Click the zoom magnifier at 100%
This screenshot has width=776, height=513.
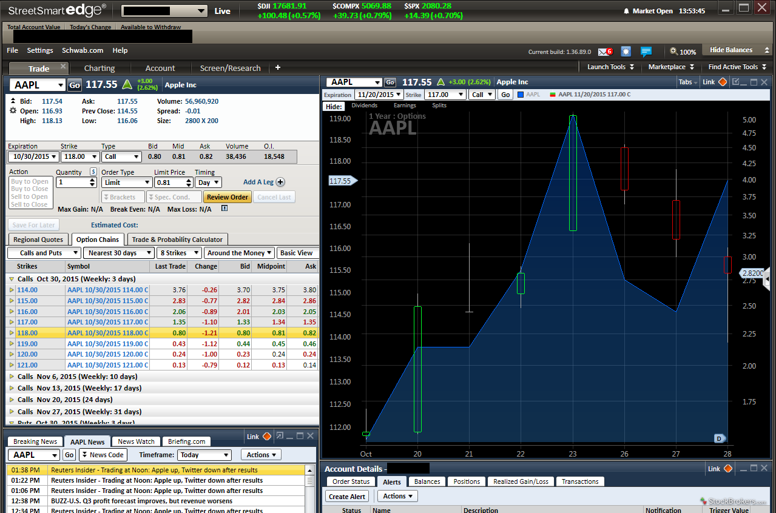[x=674, y=52]
